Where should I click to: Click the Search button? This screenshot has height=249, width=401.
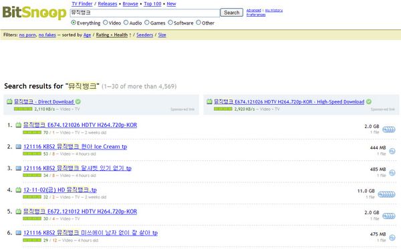(x=232, y=13)
